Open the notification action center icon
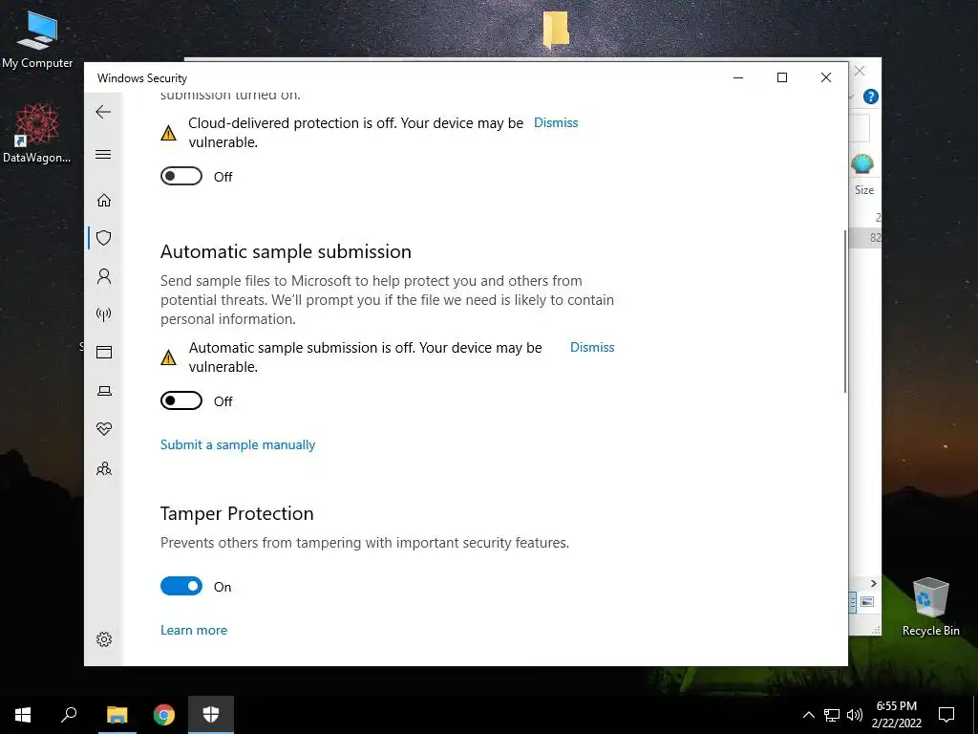 pos(946,715)
